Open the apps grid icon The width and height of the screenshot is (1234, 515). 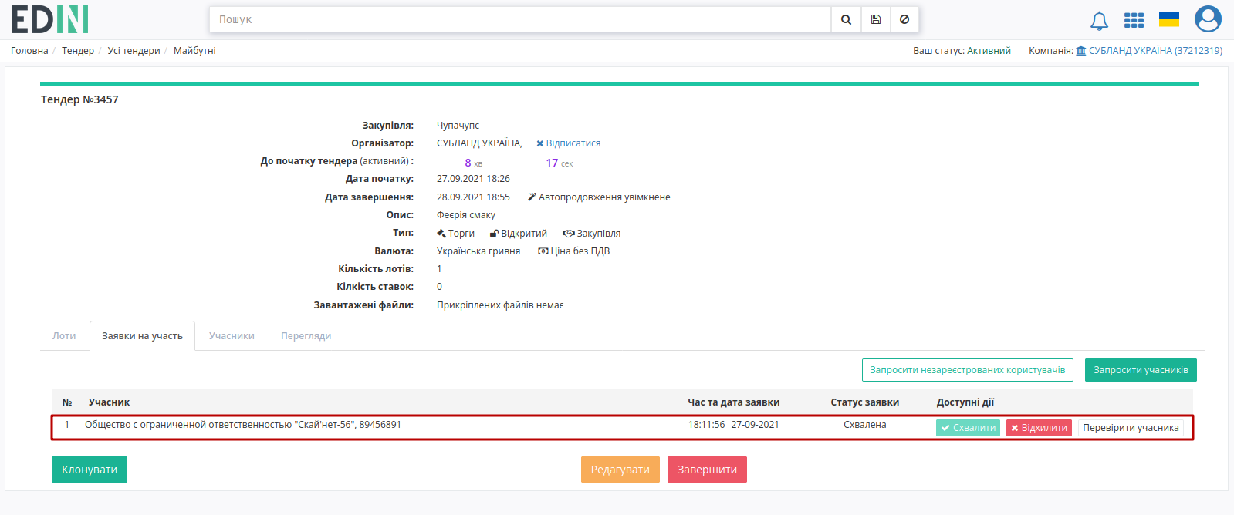pos(1134,20)
